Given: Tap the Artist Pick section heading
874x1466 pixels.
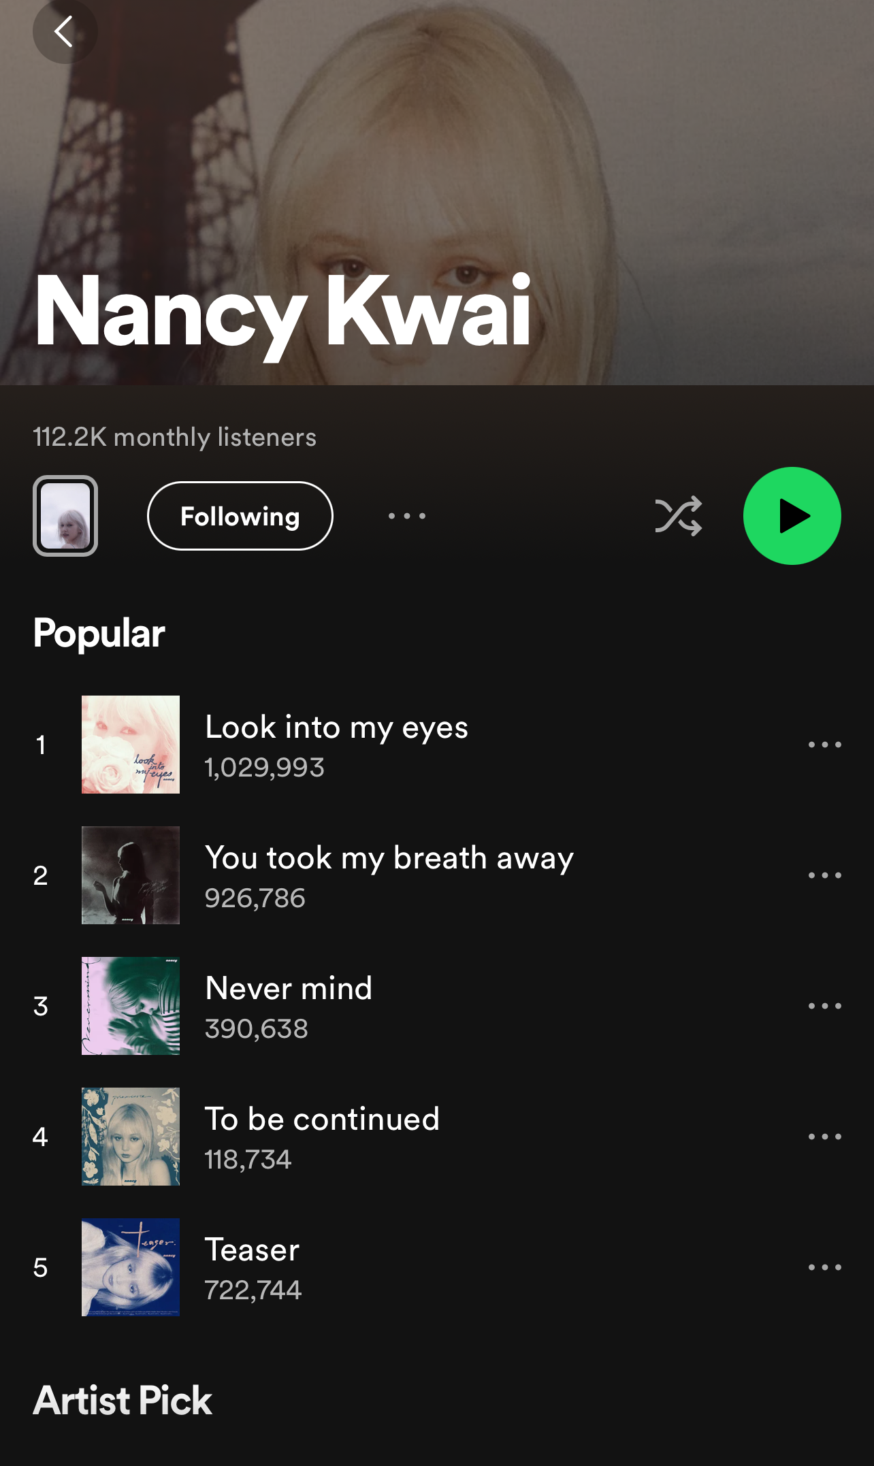Looking at the screenshot, I should (x=123, y=1401).
